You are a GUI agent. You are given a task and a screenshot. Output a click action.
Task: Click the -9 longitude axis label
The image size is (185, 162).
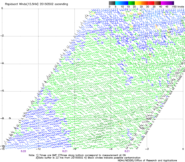[x=74, y=149]
